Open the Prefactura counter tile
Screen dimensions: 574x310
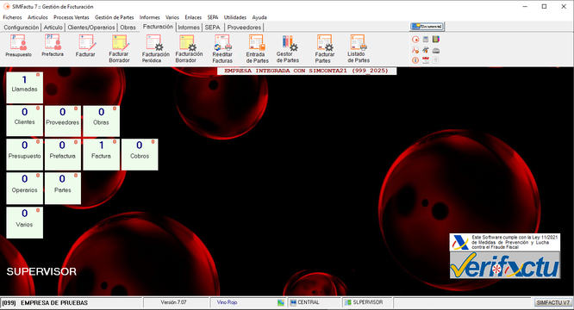63,155
